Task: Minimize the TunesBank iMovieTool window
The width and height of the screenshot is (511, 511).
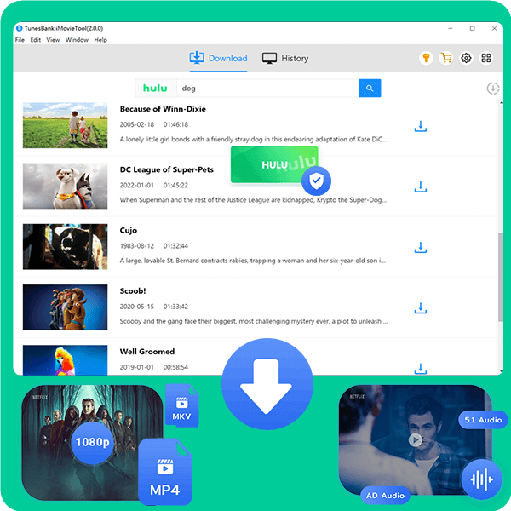Action: [450, 28]
